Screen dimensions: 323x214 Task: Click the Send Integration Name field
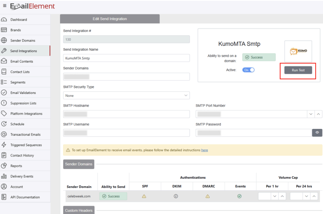126,58
